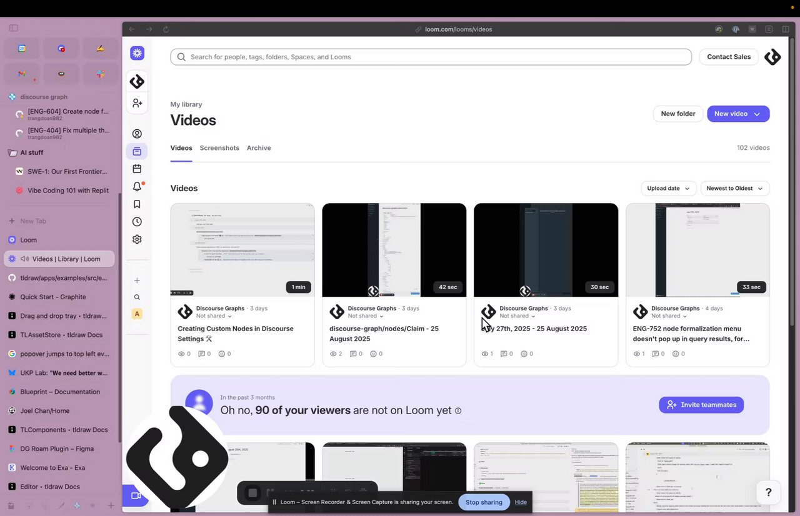Open the Newest to Oldest dropdown
Image resolution: width=800 pixels, height=516 pixels.
click(735, 188)
